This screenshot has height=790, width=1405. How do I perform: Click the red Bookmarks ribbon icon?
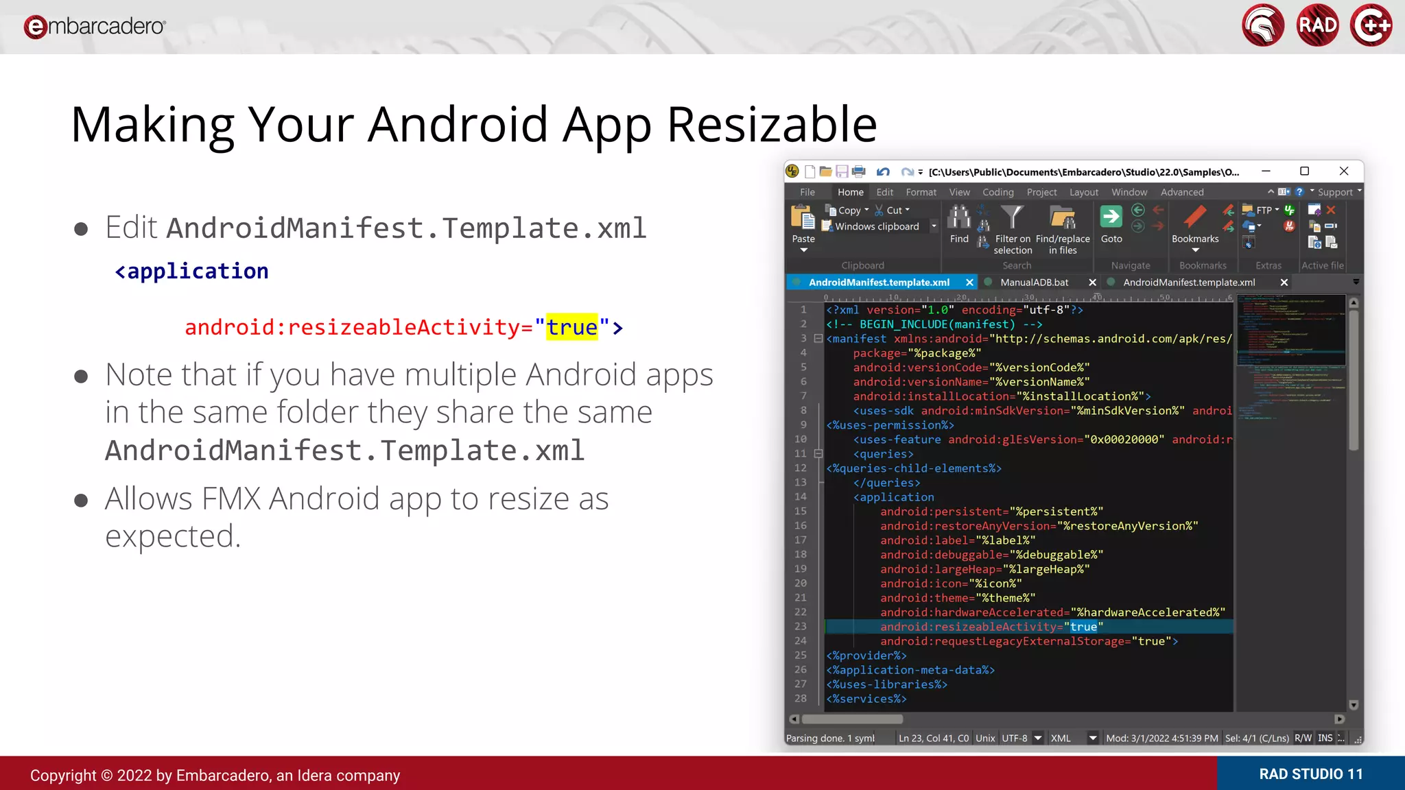(1194, 217)
